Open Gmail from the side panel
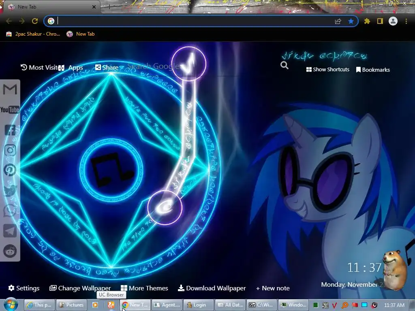415x311 pixels. (x=10, y=89)
